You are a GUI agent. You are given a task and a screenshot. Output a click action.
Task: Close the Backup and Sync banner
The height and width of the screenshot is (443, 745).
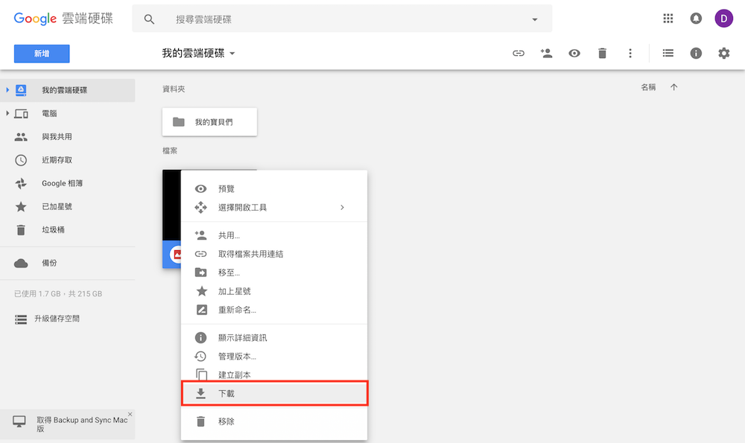coord(130,414)
